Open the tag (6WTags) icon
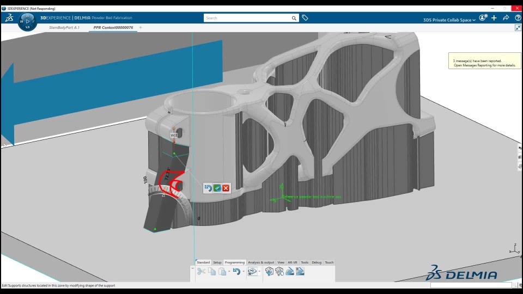 [x=305, y=17]
